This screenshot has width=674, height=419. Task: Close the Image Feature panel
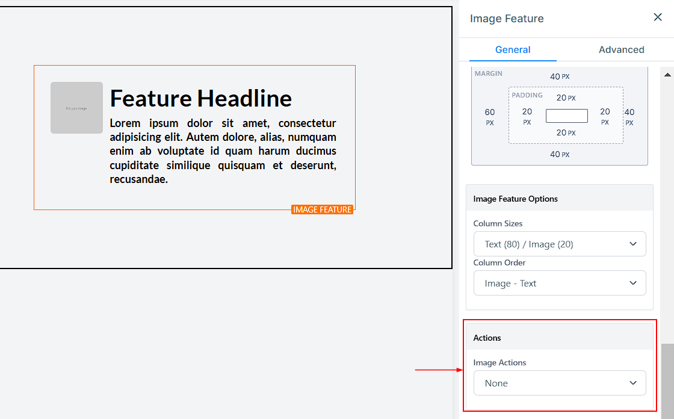click(x=658, y=17)
